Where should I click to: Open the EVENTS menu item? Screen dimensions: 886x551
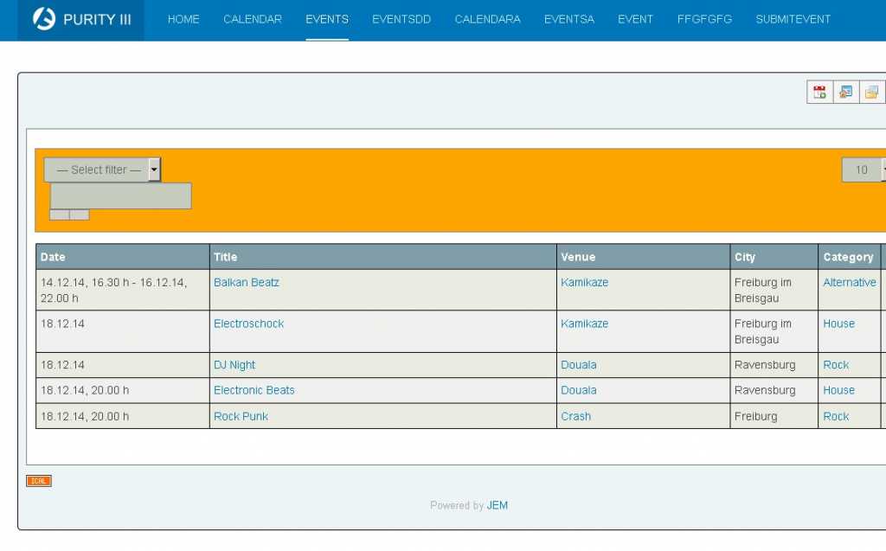tap(327, 20)
